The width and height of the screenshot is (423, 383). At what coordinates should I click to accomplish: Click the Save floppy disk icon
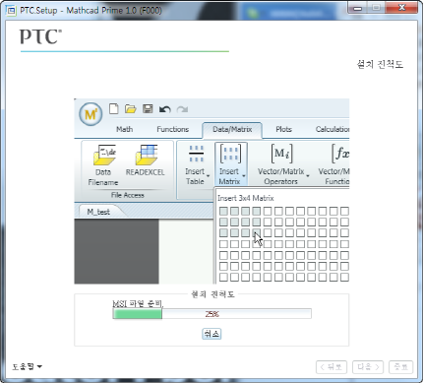pos(148,109)
